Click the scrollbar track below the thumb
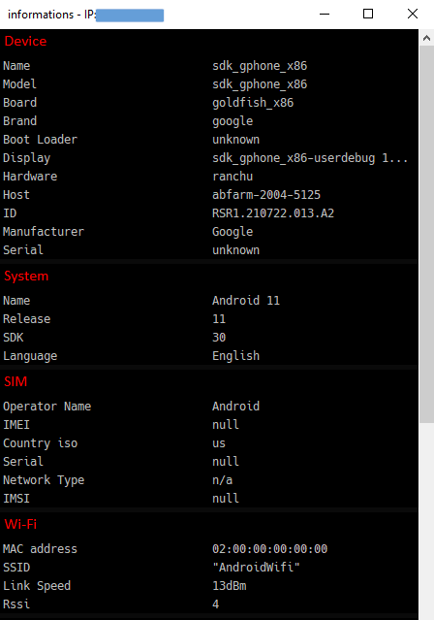 (426, 521)
